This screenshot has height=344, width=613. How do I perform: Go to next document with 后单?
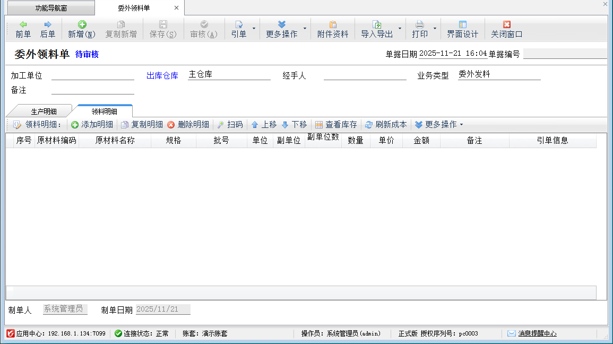click(x=48, y=24)
